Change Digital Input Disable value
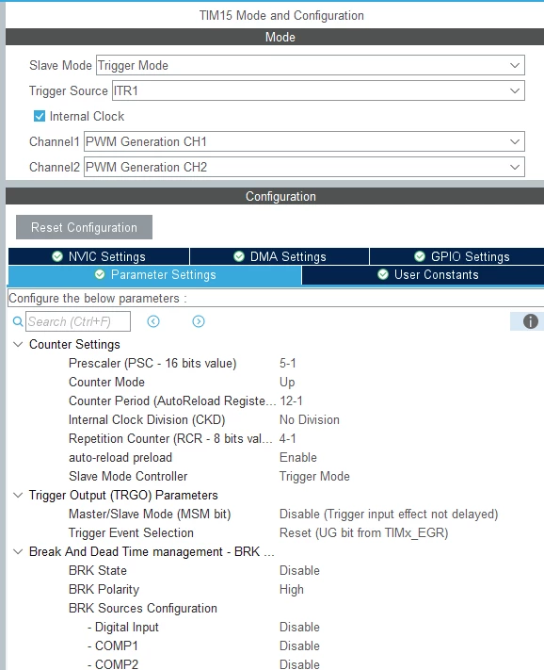The width and height of the screenshot is (544, 670). (299, 627)
